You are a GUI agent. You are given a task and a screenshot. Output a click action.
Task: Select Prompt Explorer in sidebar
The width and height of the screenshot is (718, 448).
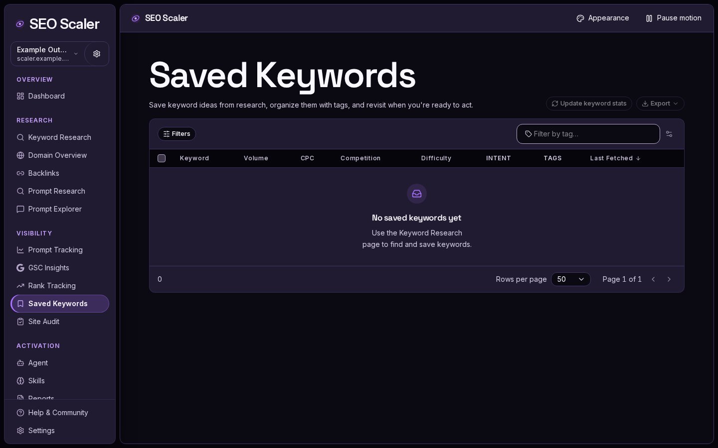click(60, 209)
